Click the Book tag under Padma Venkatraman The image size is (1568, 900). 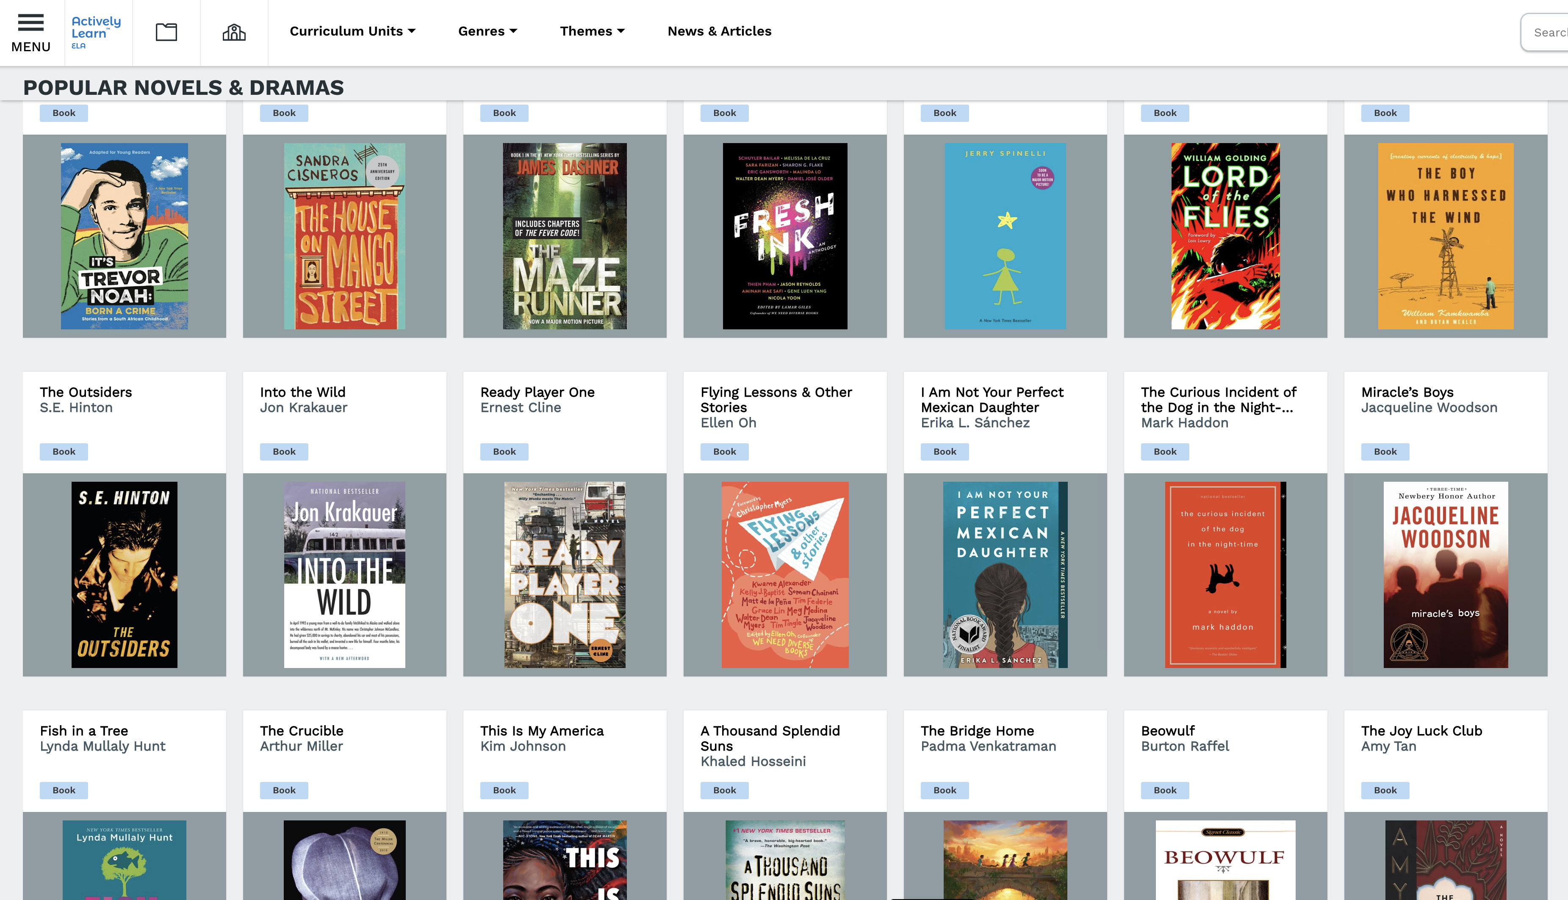pos(944,790)
